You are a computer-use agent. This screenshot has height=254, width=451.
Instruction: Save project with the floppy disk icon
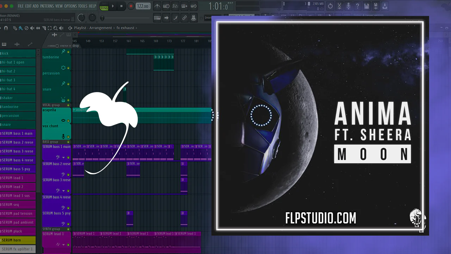[x=366, y=6]
